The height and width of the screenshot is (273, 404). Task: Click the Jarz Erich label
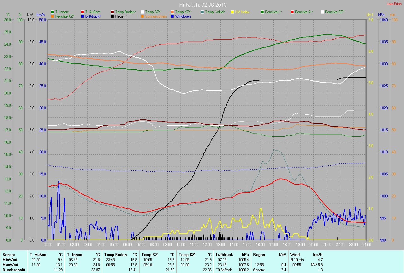click(x=395, y=4)
